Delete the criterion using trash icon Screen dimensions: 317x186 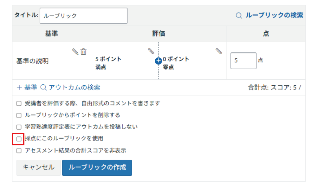[x=83, y=52]
